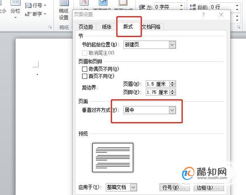
Task: Increase 段前 spacing with up arrow
Action: [237, 5]
